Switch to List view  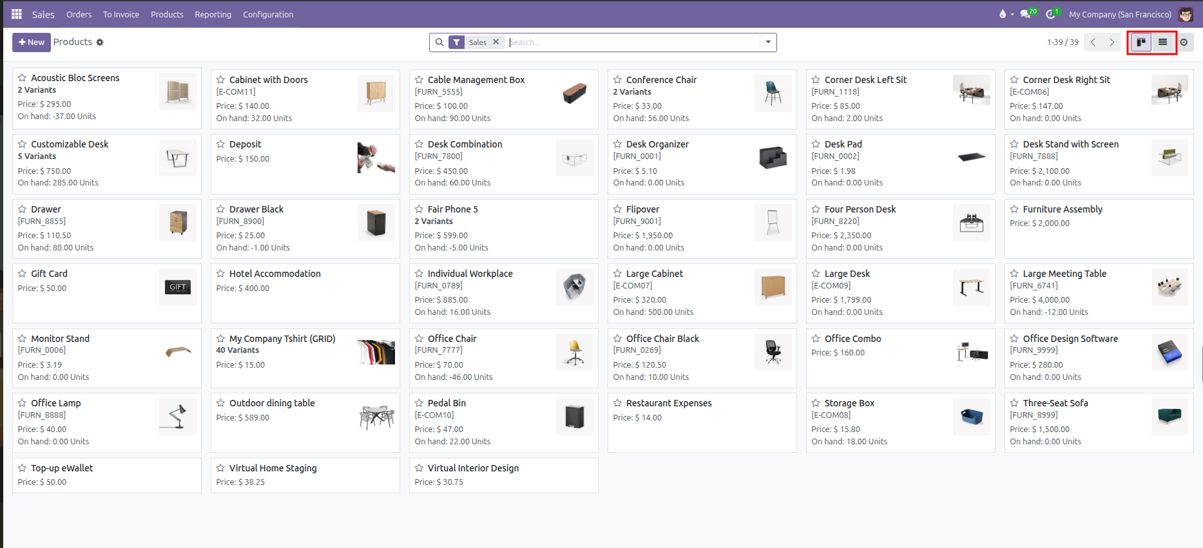coord(1162,43)
